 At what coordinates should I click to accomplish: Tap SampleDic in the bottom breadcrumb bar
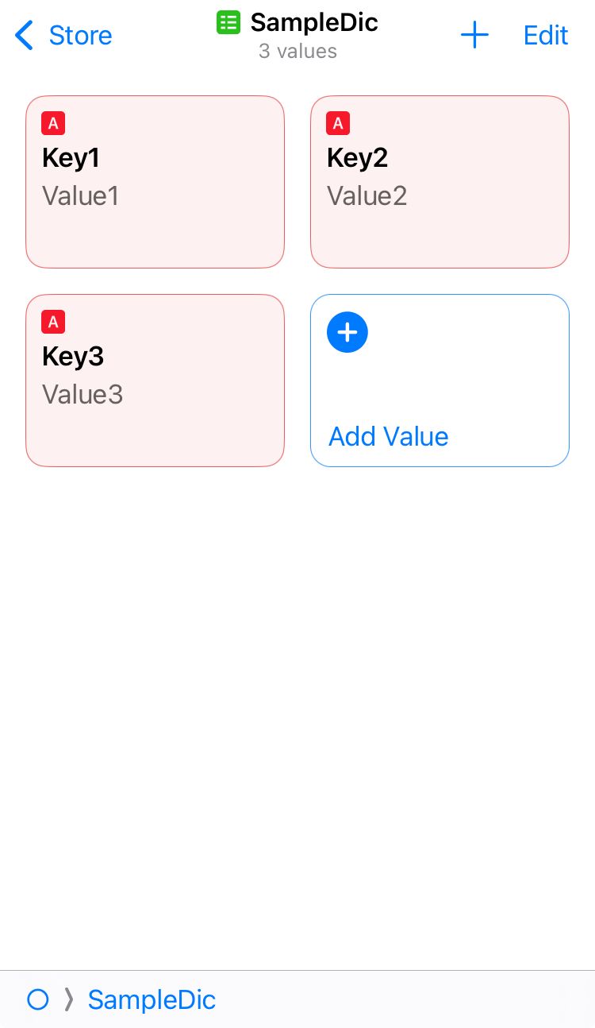tap(152, 999)
